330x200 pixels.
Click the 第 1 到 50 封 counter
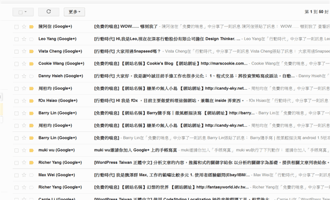pyautogui.click(x=317, y=12)
